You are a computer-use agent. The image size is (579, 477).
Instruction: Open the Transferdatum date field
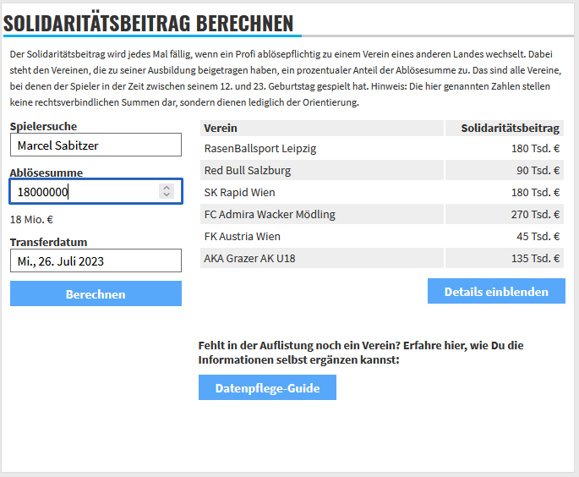(96, 260)
